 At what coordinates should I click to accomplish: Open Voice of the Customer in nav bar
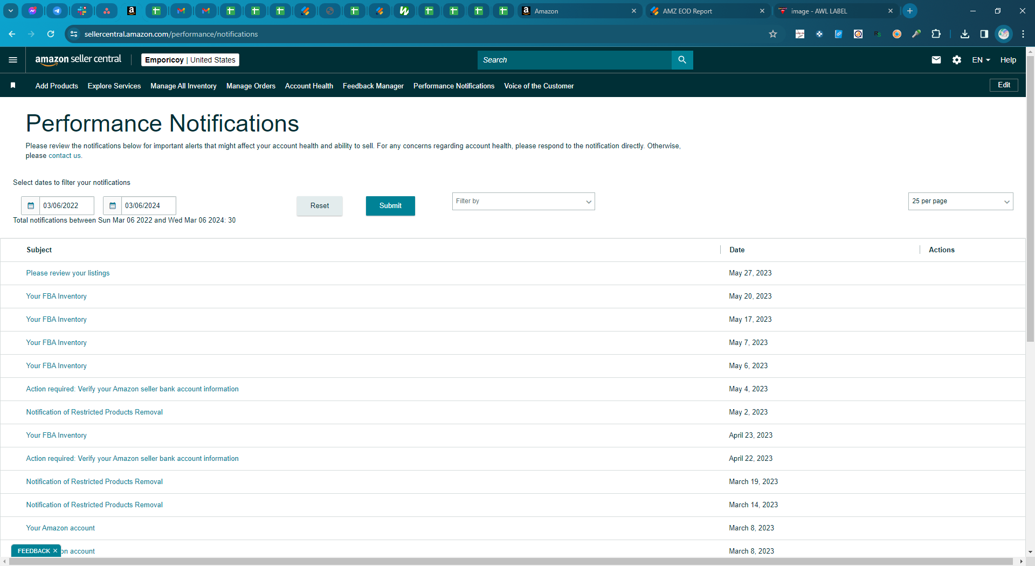pyautogui.click(x=539, y=86)
